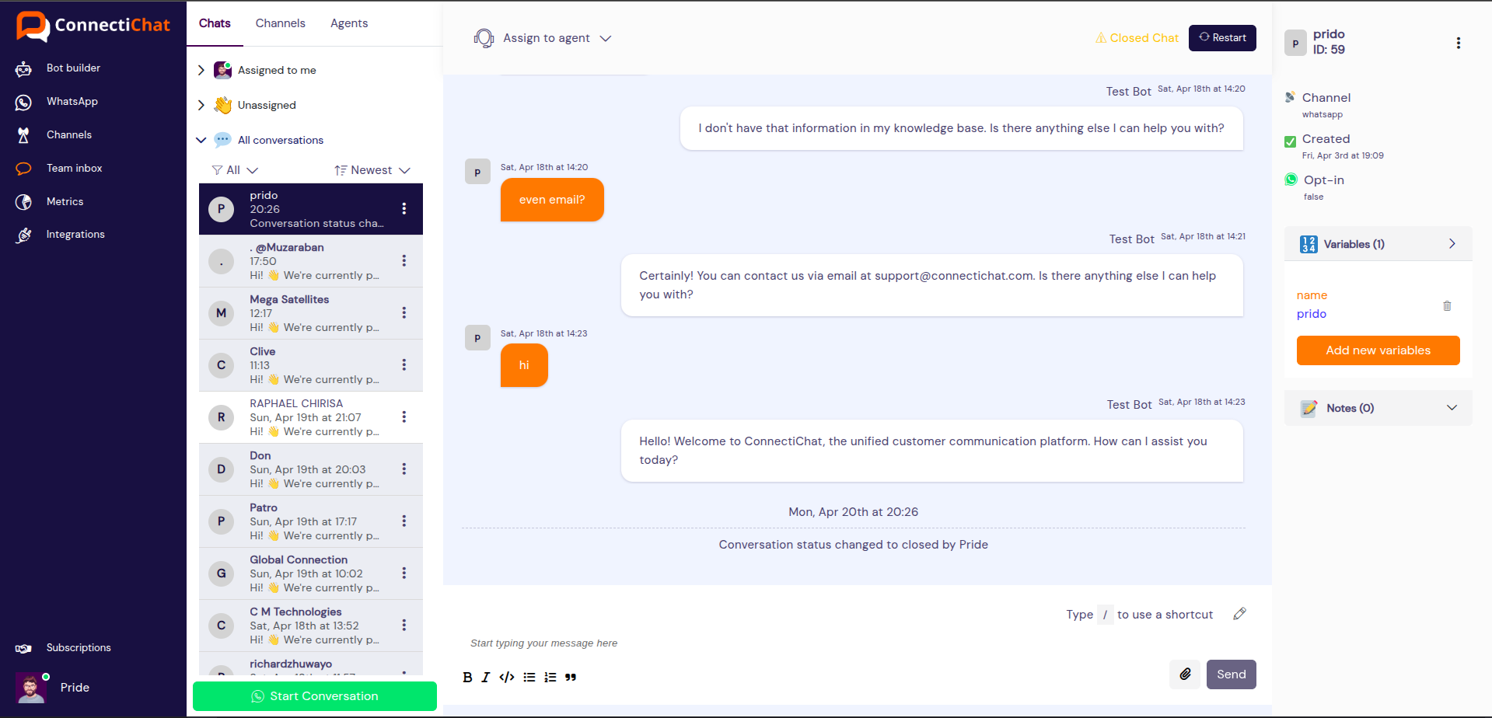Viewport: 1492px width, 718px height.
Task: Open options menu for prido conversation
Action: 404,208
